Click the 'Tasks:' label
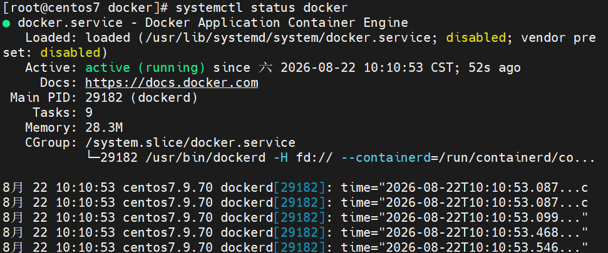Screen dimensions: 608x253 click(54, 112)
